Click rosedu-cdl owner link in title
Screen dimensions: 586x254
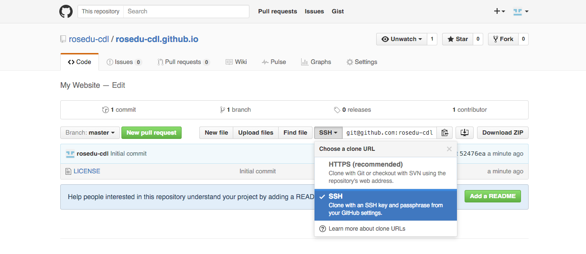(89, 39)
